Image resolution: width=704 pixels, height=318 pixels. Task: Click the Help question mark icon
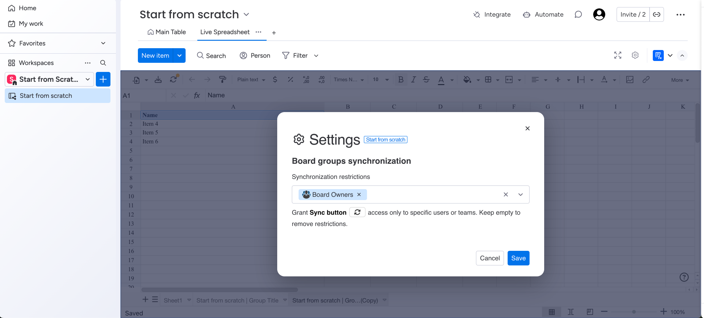(x=684, y=277)
